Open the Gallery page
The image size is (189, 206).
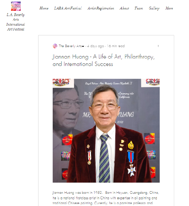pos(154,8)
